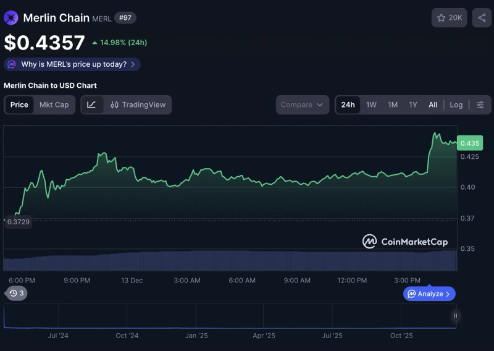The width and height of the screenshot is (494, 351).
Task: Open 'Why is MERL's price up today?'
Action: coord(72,64)
